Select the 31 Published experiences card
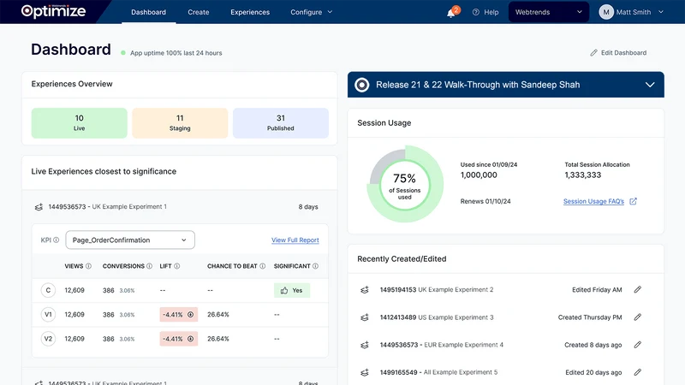685x385 pixels. point(281,123)
